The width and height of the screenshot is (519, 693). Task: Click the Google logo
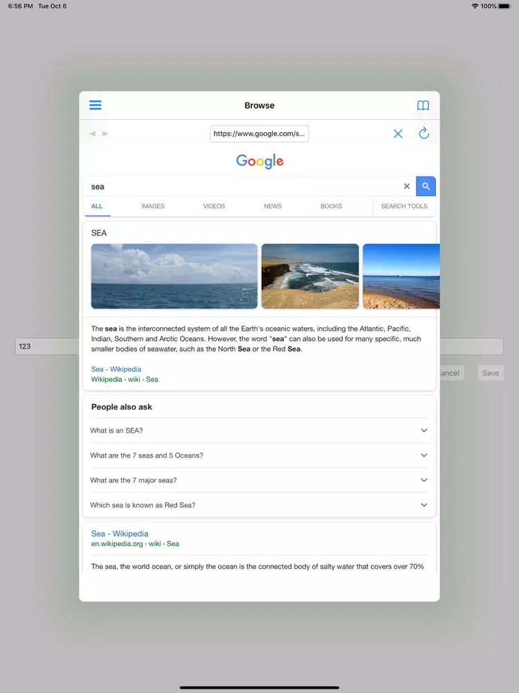pos(259,161)
